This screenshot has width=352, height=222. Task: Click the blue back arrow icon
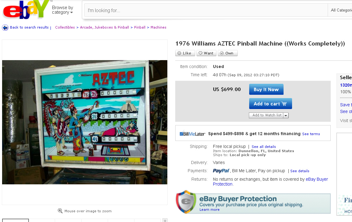tap(5, 28)
